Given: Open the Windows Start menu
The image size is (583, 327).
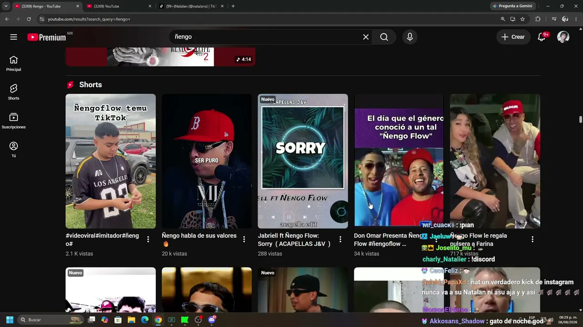Looking at the screenshot, I should pos(10,320).
